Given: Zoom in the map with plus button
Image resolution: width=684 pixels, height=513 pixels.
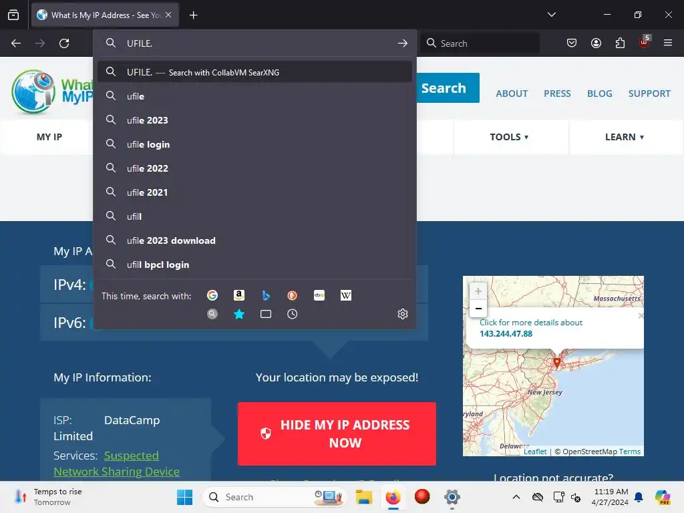Looking at the screenshot, I should point(478,291).
